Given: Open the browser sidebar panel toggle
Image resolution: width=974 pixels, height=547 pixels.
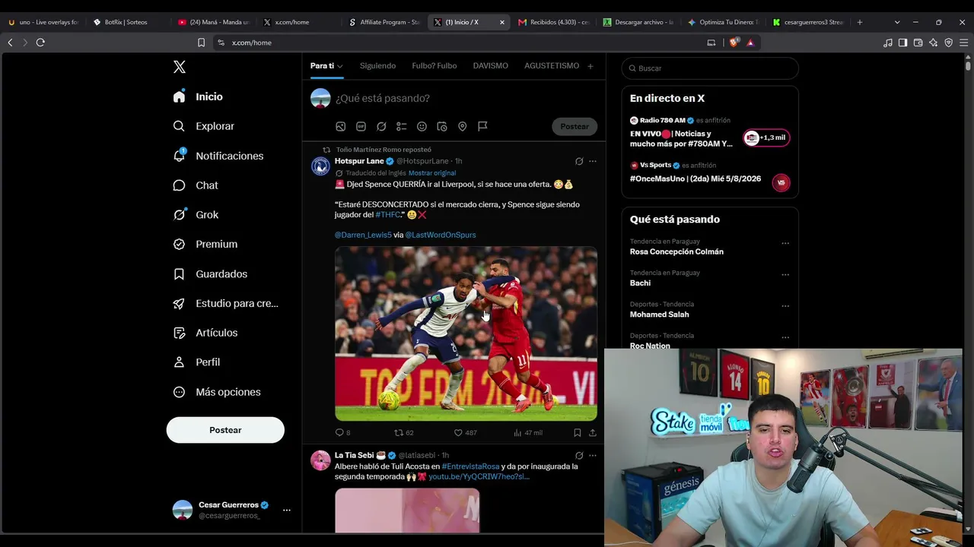Looking at the screenshot, I should point(902,43).
